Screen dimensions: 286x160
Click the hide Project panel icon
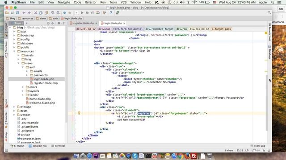(x=64, y=23)
